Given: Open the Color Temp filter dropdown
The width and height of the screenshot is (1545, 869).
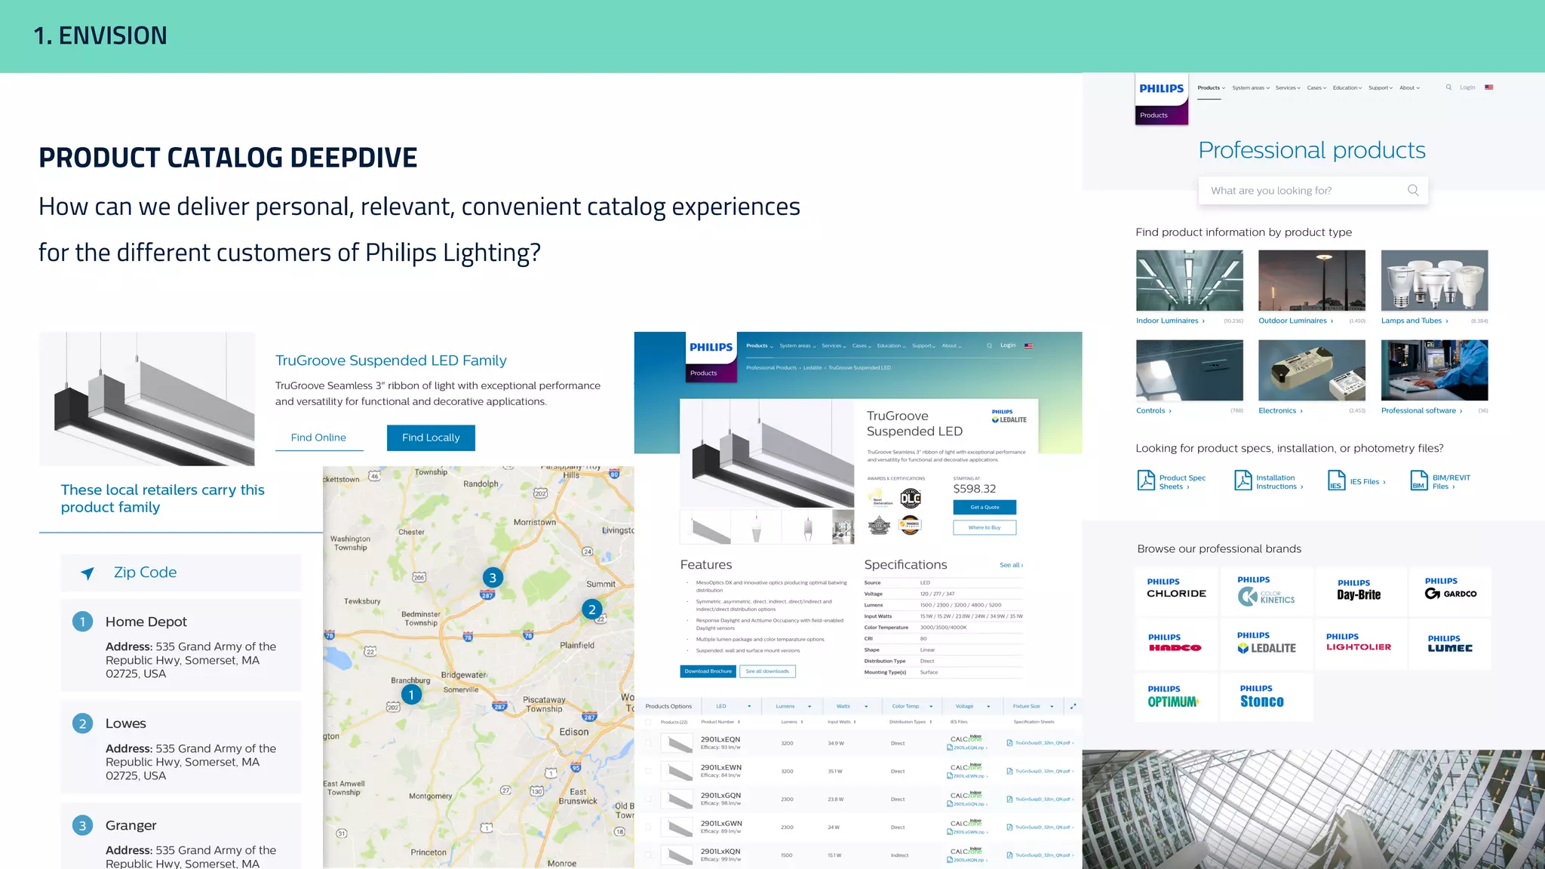Looking at the screenshot, I should (911, 707).
